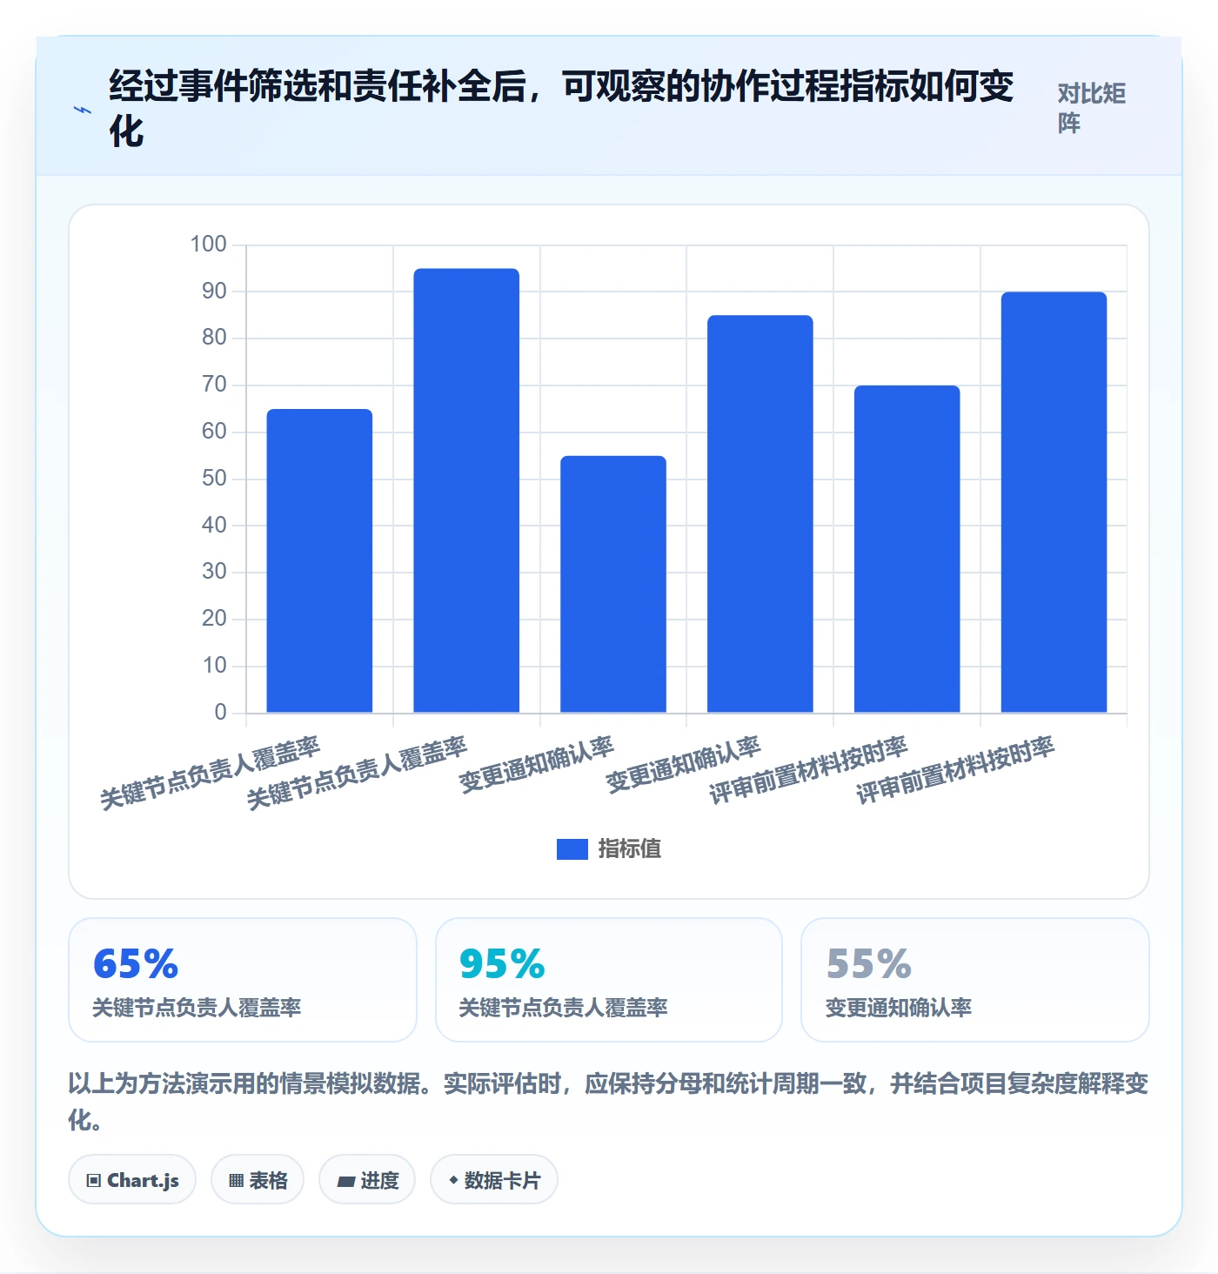Click the chart bar reaching value 65
Screen dimensions: 1218x1274
click(x=319, y=561)
